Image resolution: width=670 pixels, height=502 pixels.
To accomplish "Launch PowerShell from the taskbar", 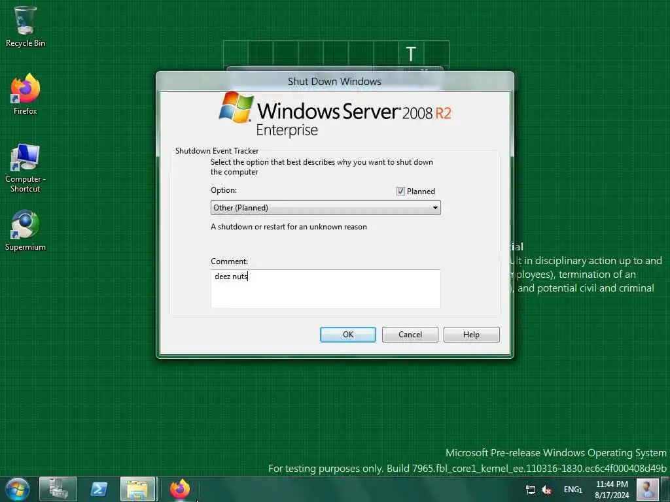I will click(99, 489).
